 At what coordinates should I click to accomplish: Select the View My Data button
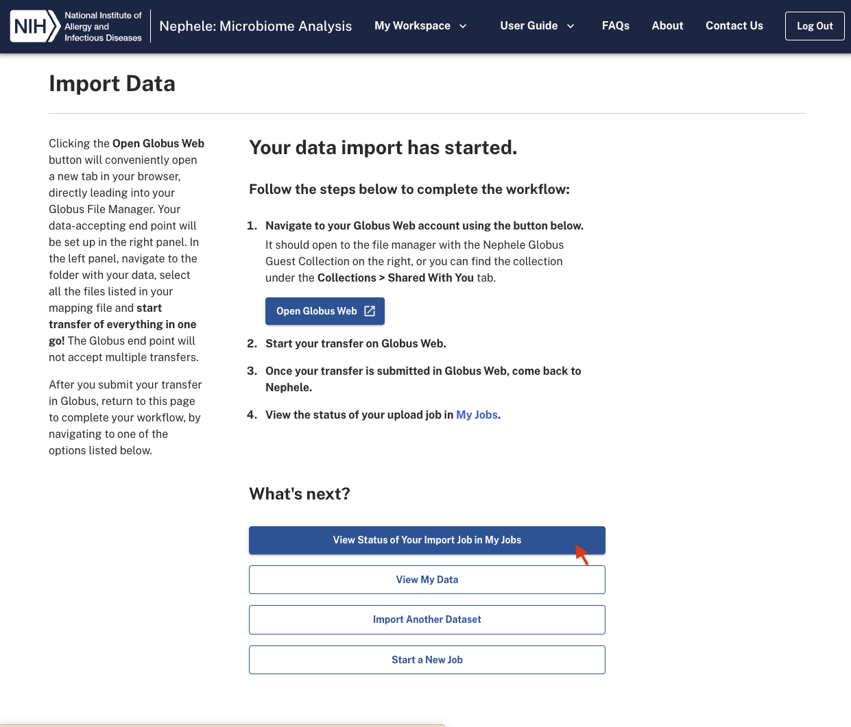427,580
